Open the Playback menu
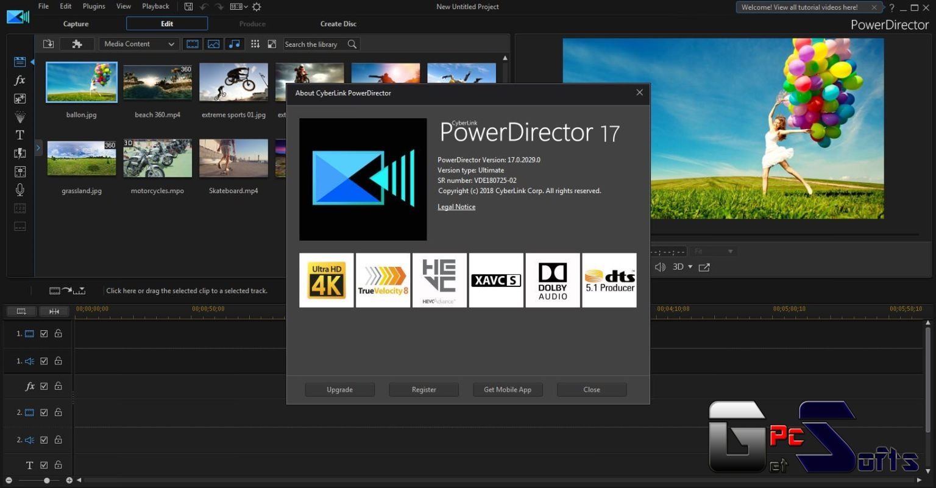Viewport: 936px width, 488px height. 156,6
